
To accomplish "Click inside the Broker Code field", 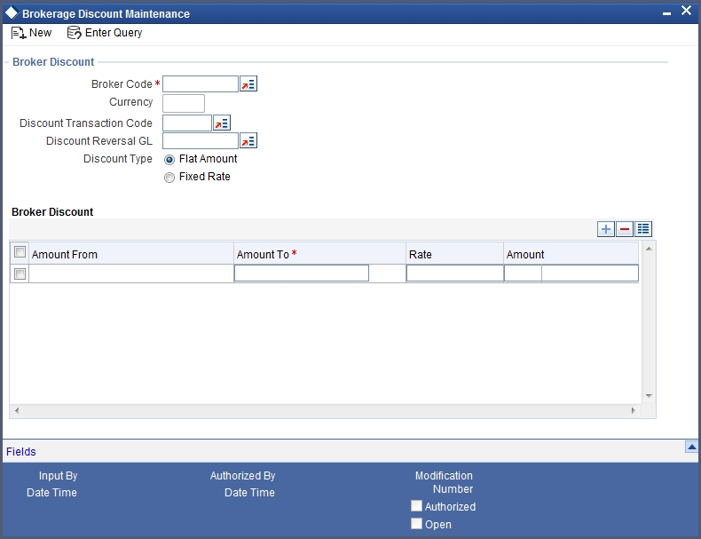I will (x=201, y=84).
